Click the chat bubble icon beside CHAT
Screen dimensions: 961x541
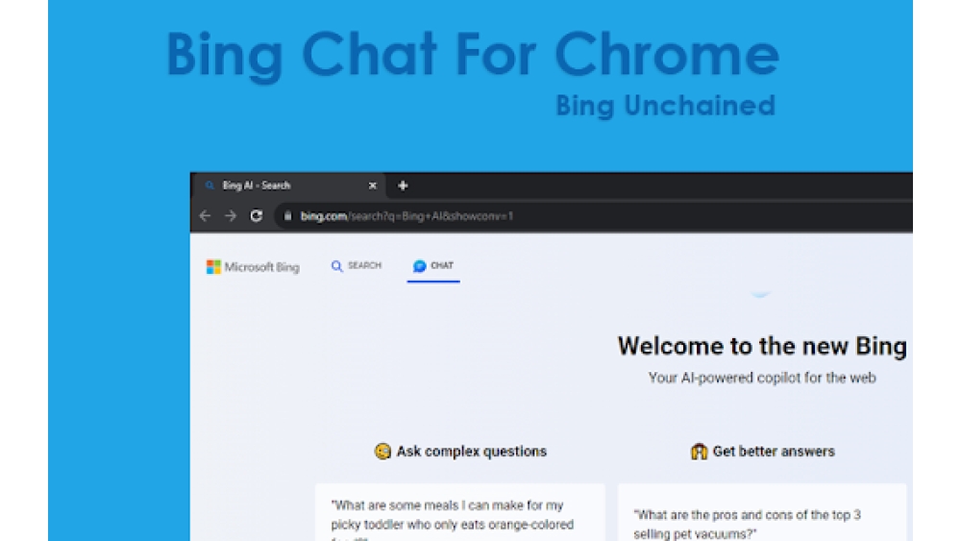pos(419,266)
